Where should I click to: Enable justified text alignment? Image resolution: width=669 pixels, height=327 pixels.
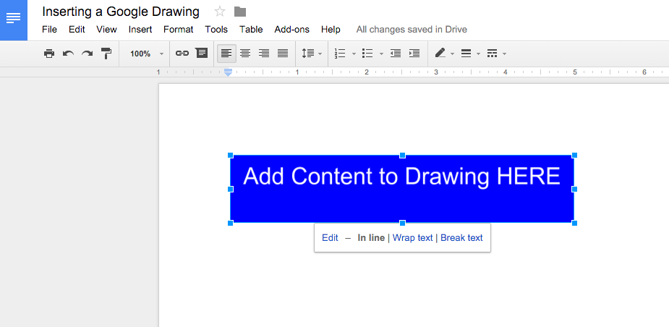283,54
